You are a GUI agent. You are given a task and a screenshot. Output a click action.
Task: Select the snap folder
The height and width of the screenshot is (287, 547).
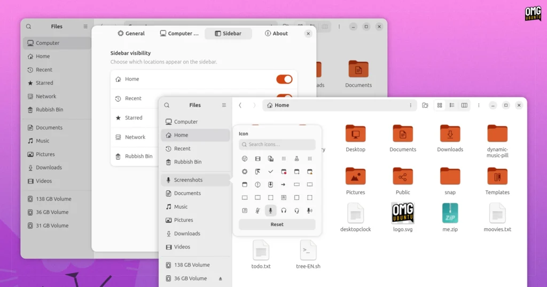[x=450, y=181]
